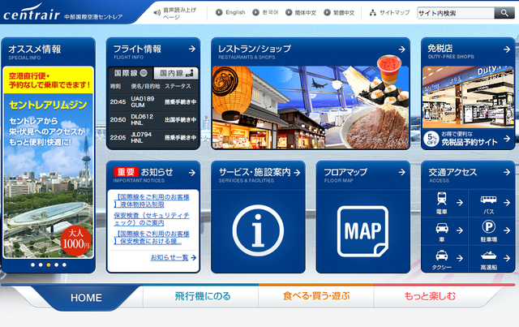Viewport: 519px width, 327px height.
Task: Open もっと楽しむ navigation tab
Action: tap(430, 296)
